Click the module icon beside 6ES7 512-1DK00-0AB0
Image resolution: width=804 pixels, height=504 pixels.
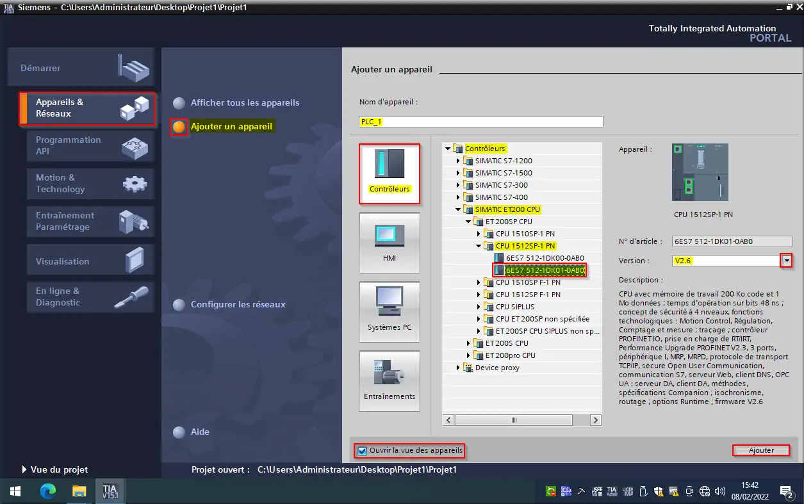(x=500, y=258)
